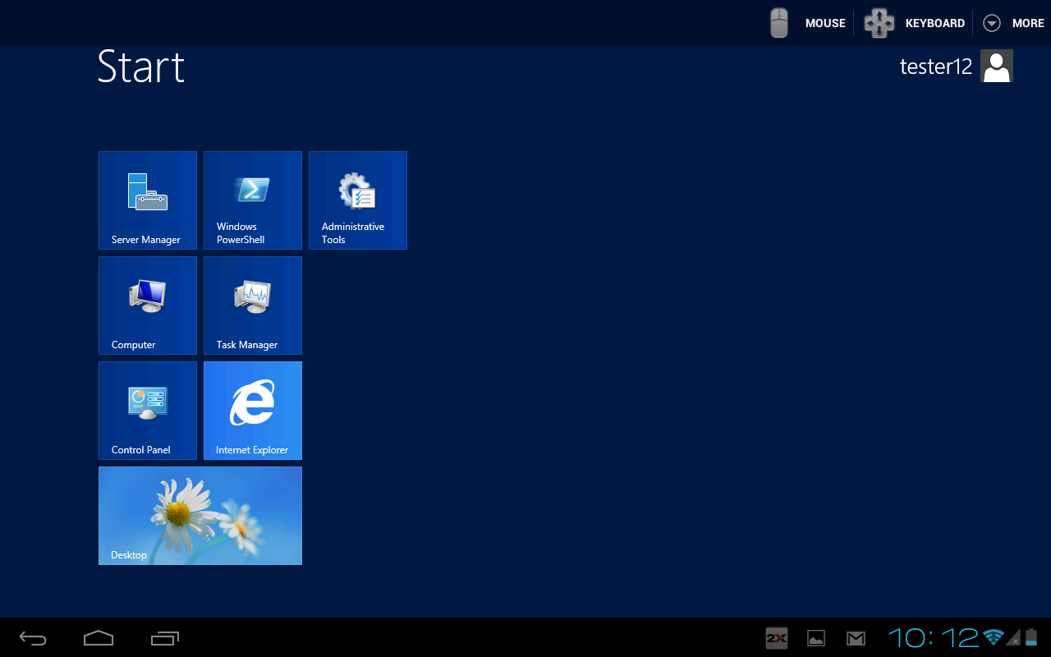Image resolution: width=1051 pixels, height=657 pixels.
Task: Click the Start heading
Action: (140, 67)
